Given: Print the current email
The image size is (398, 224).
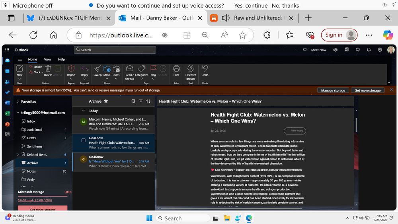Looking at the screenshot, I should (x=176, y=68).
